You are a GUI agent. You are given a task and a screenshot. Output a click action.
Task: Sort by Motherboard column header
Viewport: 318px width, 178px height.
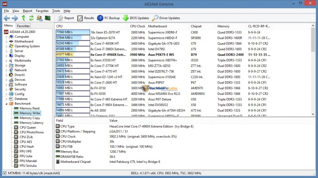tap(167, 26)
